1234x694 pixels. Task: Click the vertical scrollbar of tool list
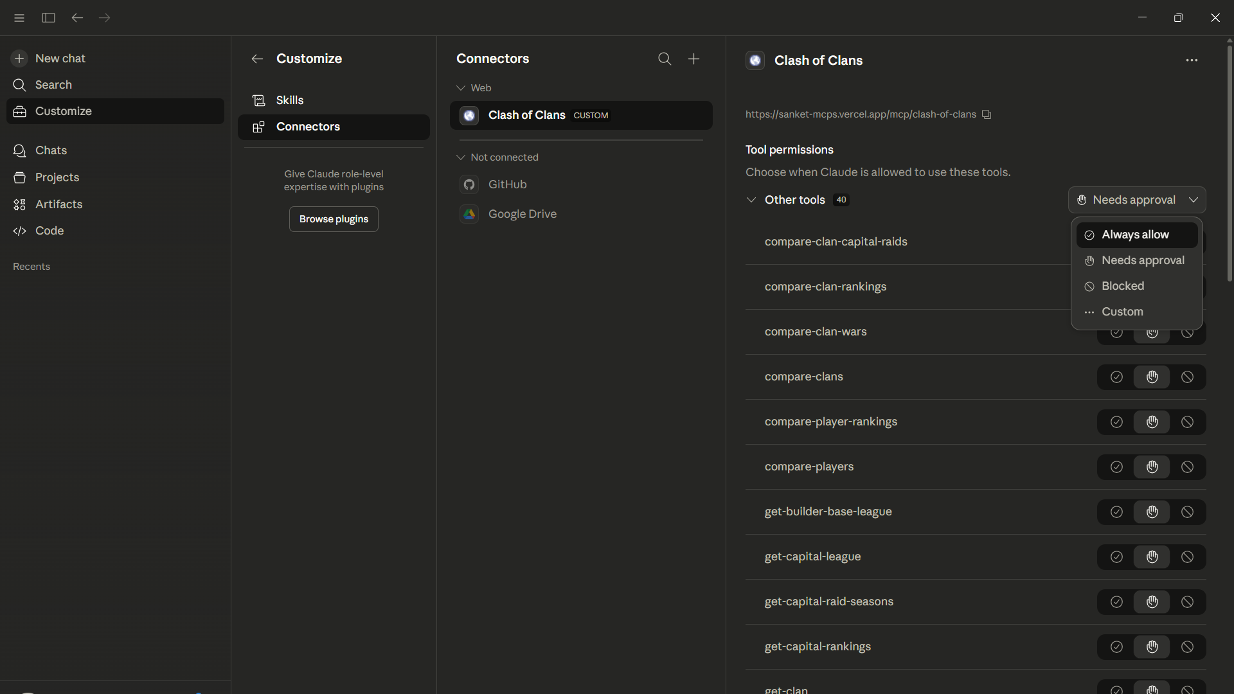(1230, 163)
